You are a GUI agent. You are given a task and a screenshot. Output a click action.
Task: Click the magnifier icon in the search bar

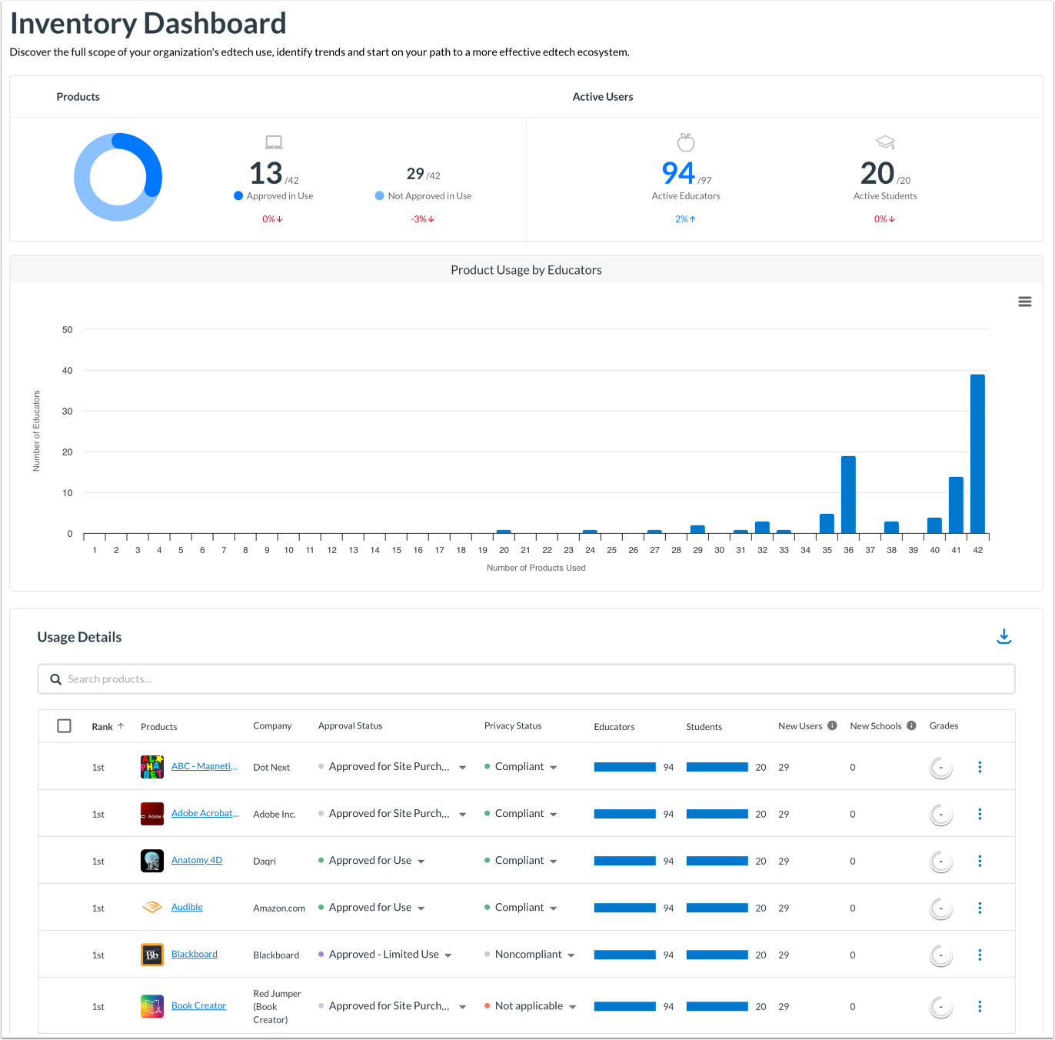pyautogui.click(x=55, y=678)
